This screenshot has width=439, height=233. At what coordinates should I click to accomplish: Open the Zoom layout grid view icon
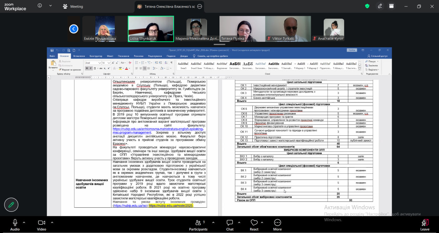tap(392, 6)
